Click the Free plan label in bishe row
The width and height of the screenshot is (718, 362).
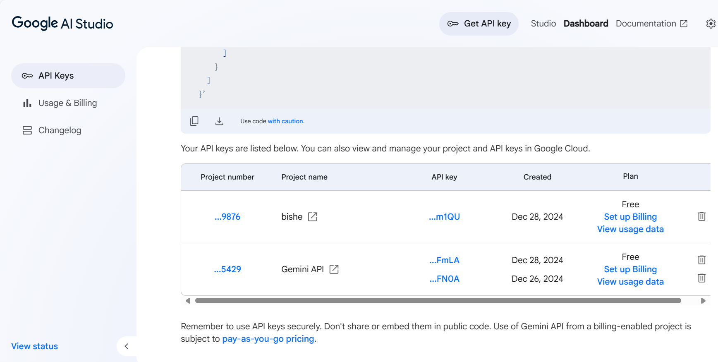click(630, 204)
